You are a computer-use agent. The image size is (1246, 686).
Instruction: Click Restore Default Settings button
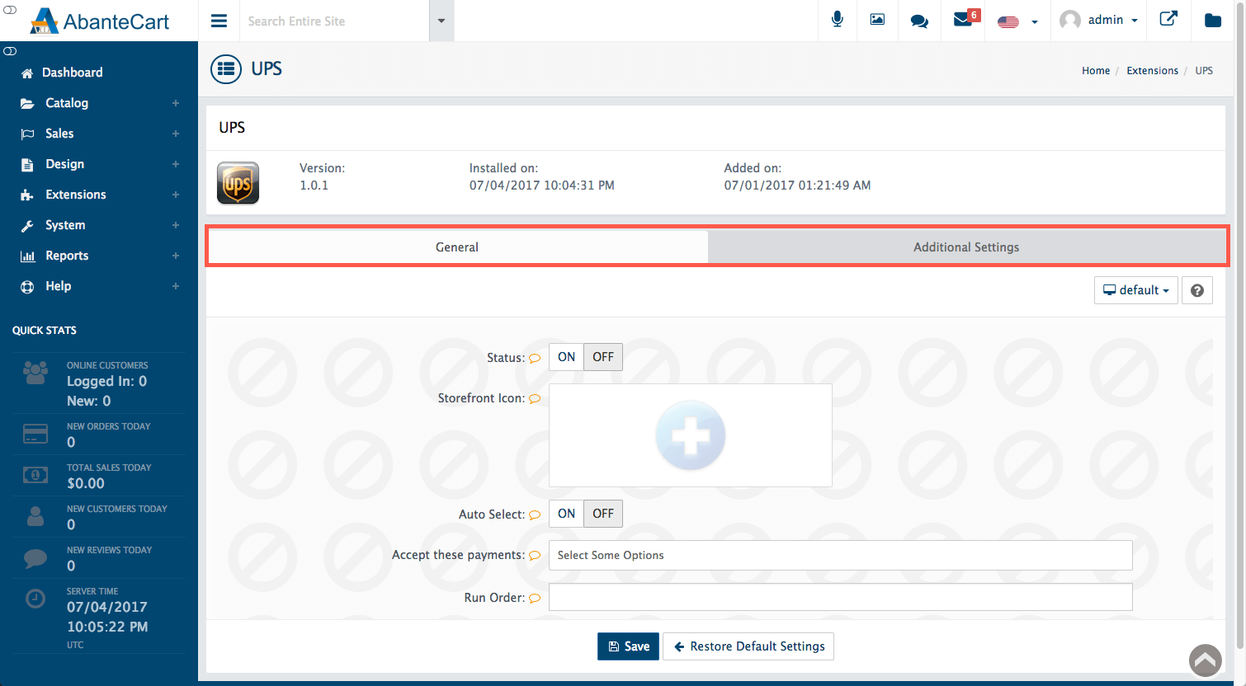[748, 646]
